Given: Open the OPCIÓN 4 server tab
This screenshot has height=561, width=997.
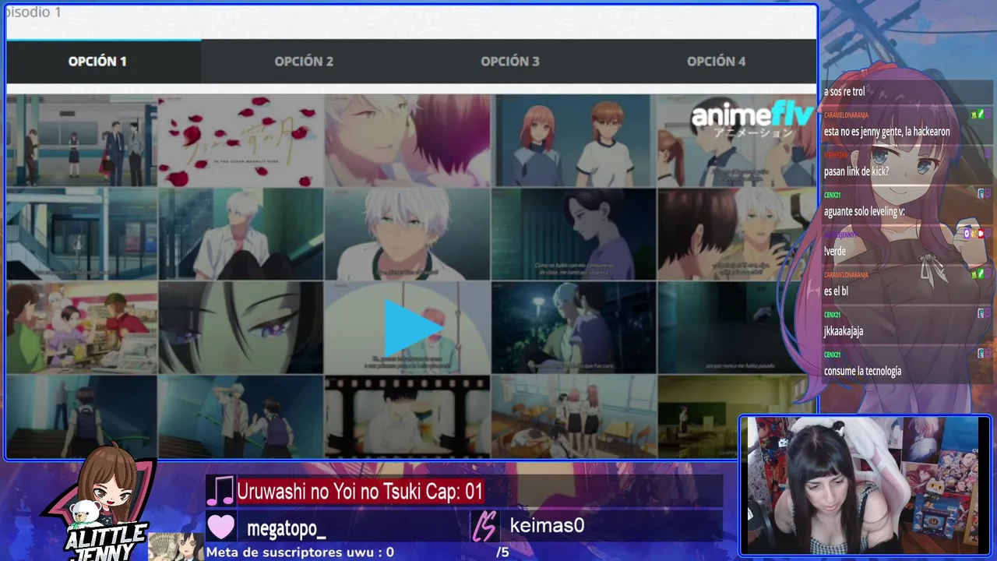Looking at the screenshot, I should [716, 62].
